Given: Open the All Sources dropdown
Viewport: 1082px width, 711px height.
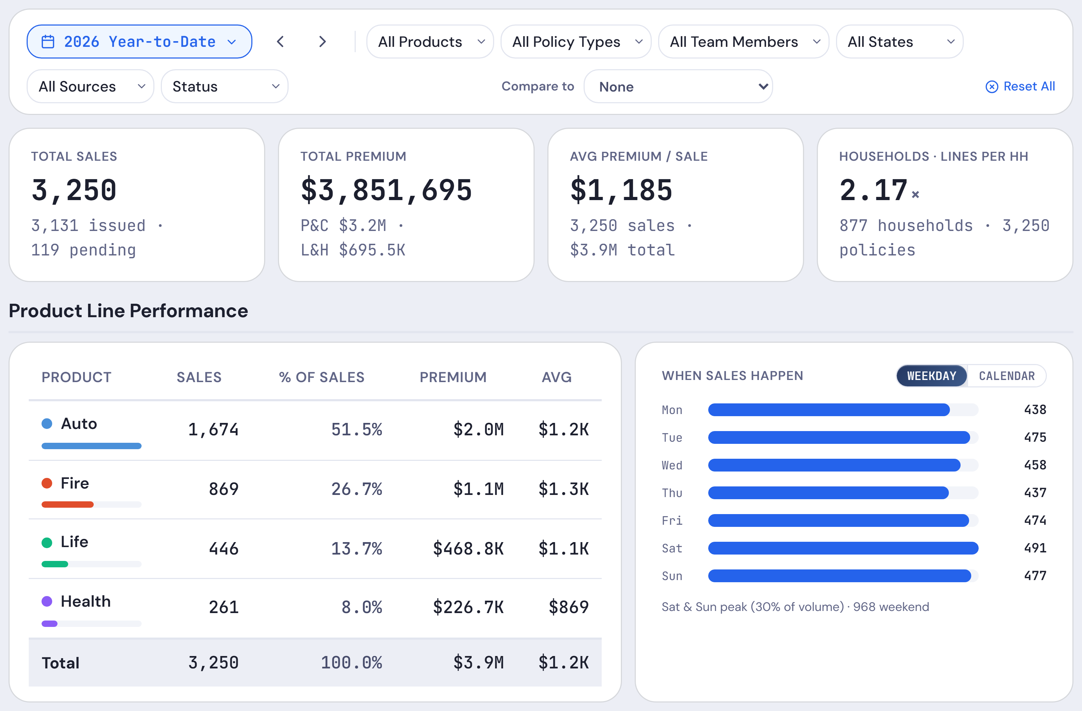Looking at the screenshot, I should (91, 86).
